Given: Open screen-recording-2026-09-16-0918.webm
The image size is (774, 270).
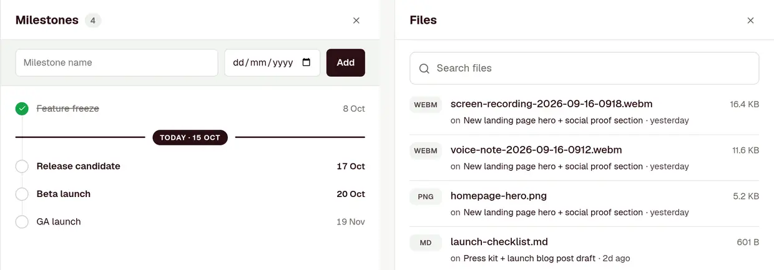Looking at the screenshot, I should (551, 104).
